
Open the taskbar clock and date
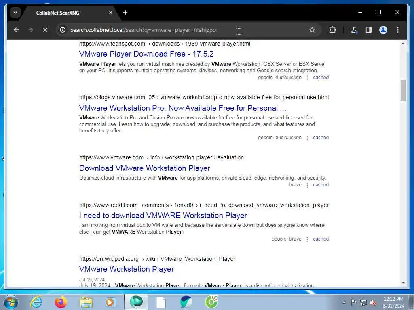point(393,302)
